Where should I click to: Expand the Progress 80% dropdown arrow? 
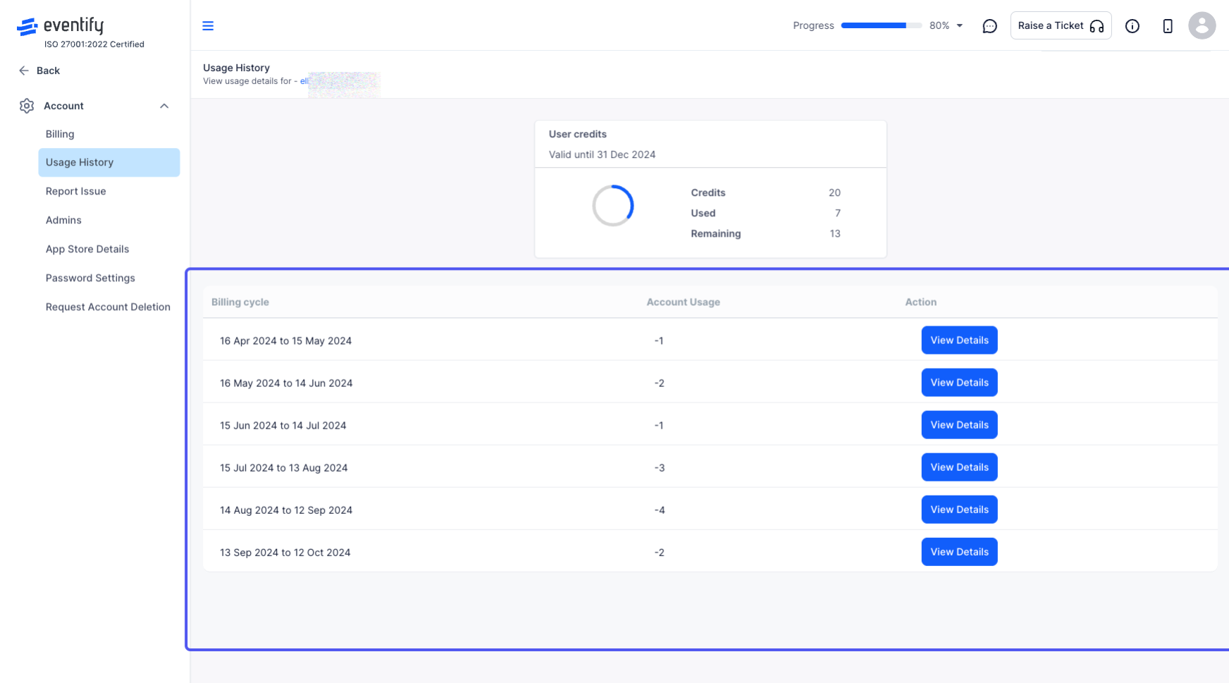point(959,25)
